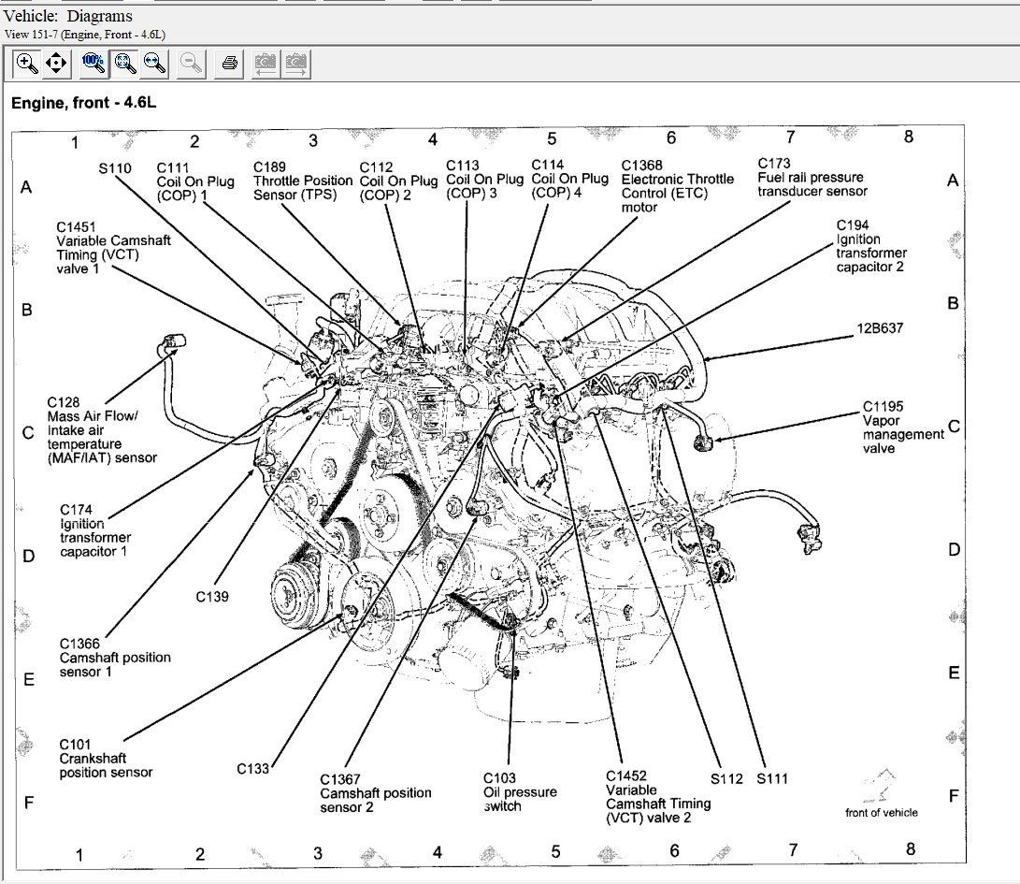Click the fit-to-window zoom icon
The height and width of the screenshot is (884, 1020).
pyautogui.click(x=123, y=64)
